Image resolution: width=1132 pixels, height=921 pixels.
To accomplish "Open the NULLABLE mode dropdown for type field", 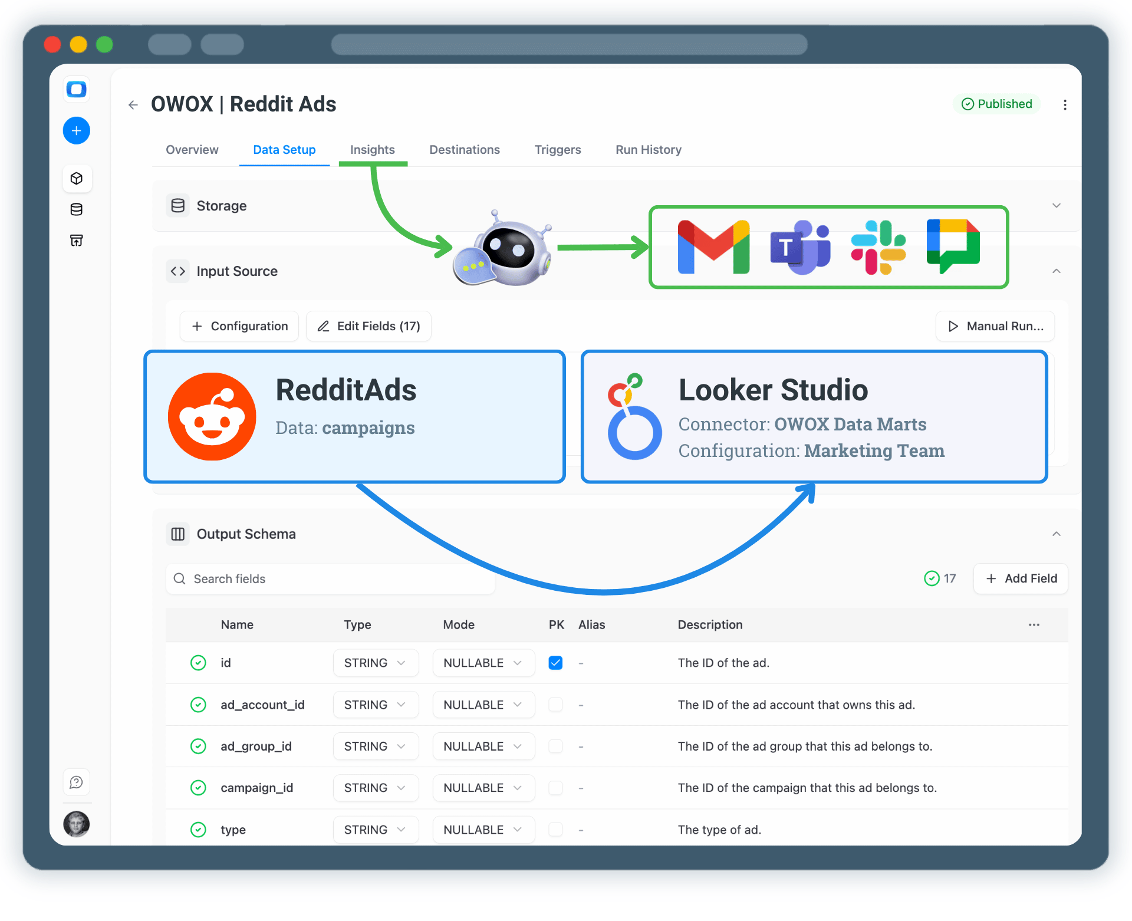I will click(483, 830).
